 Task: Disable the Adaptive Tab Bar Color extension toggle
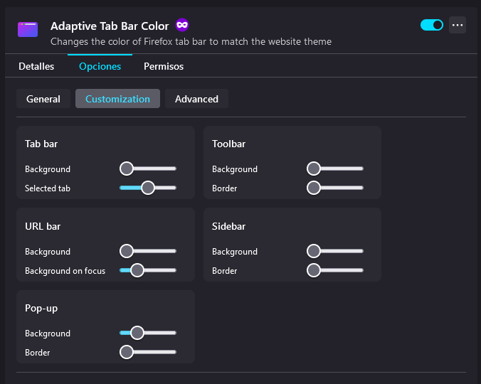(432, 25)
